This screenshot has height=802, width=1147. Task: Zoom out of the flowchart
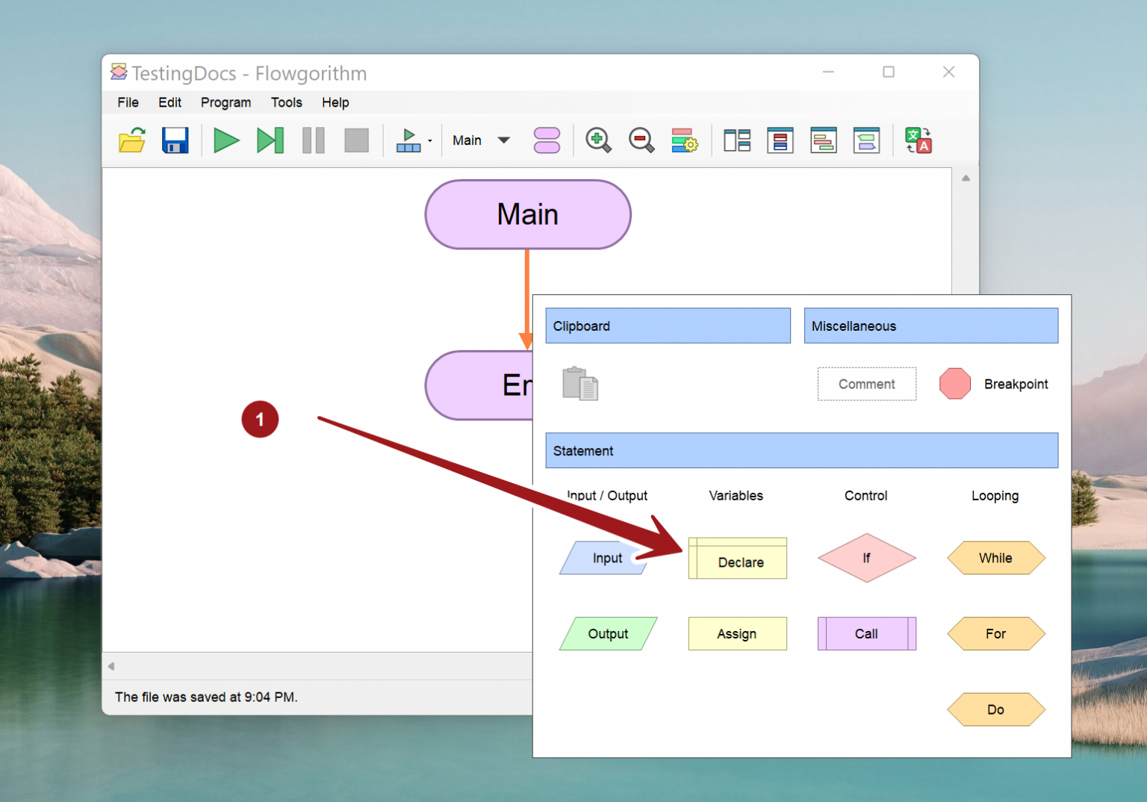click(641, 140)
